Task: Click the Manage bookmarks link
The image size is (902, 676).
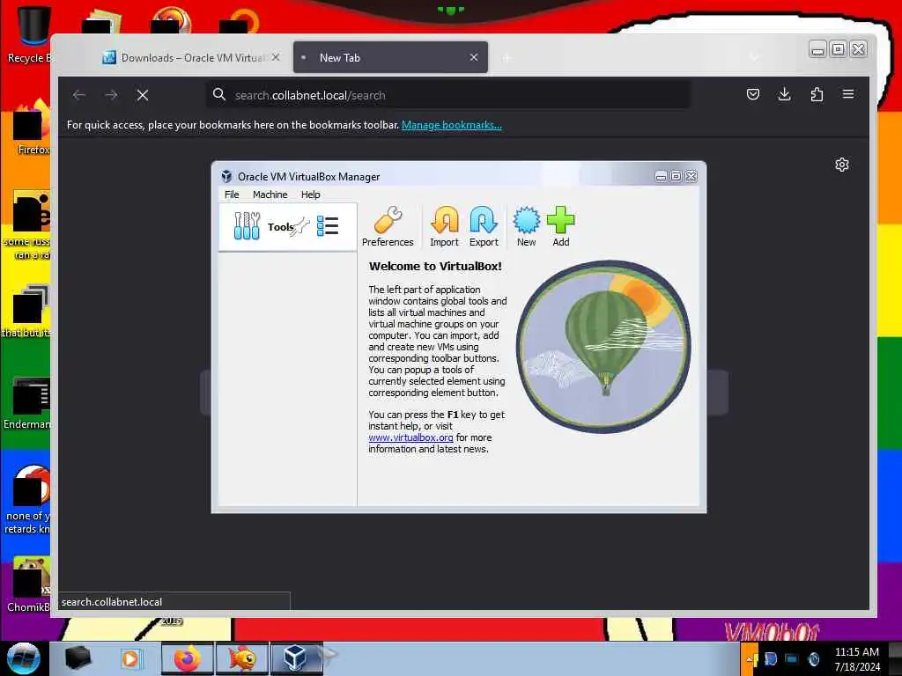Action: click(452, 125)
